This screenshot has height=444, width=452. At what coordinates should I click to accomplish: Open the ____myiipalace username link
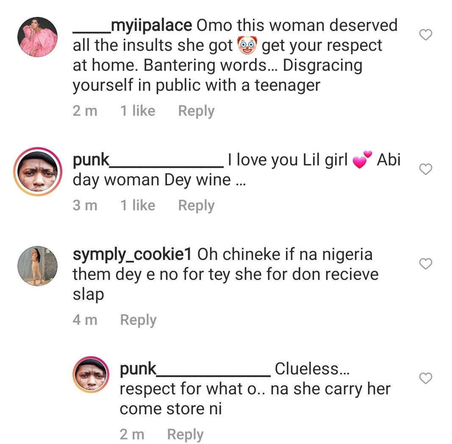(132, 25)
